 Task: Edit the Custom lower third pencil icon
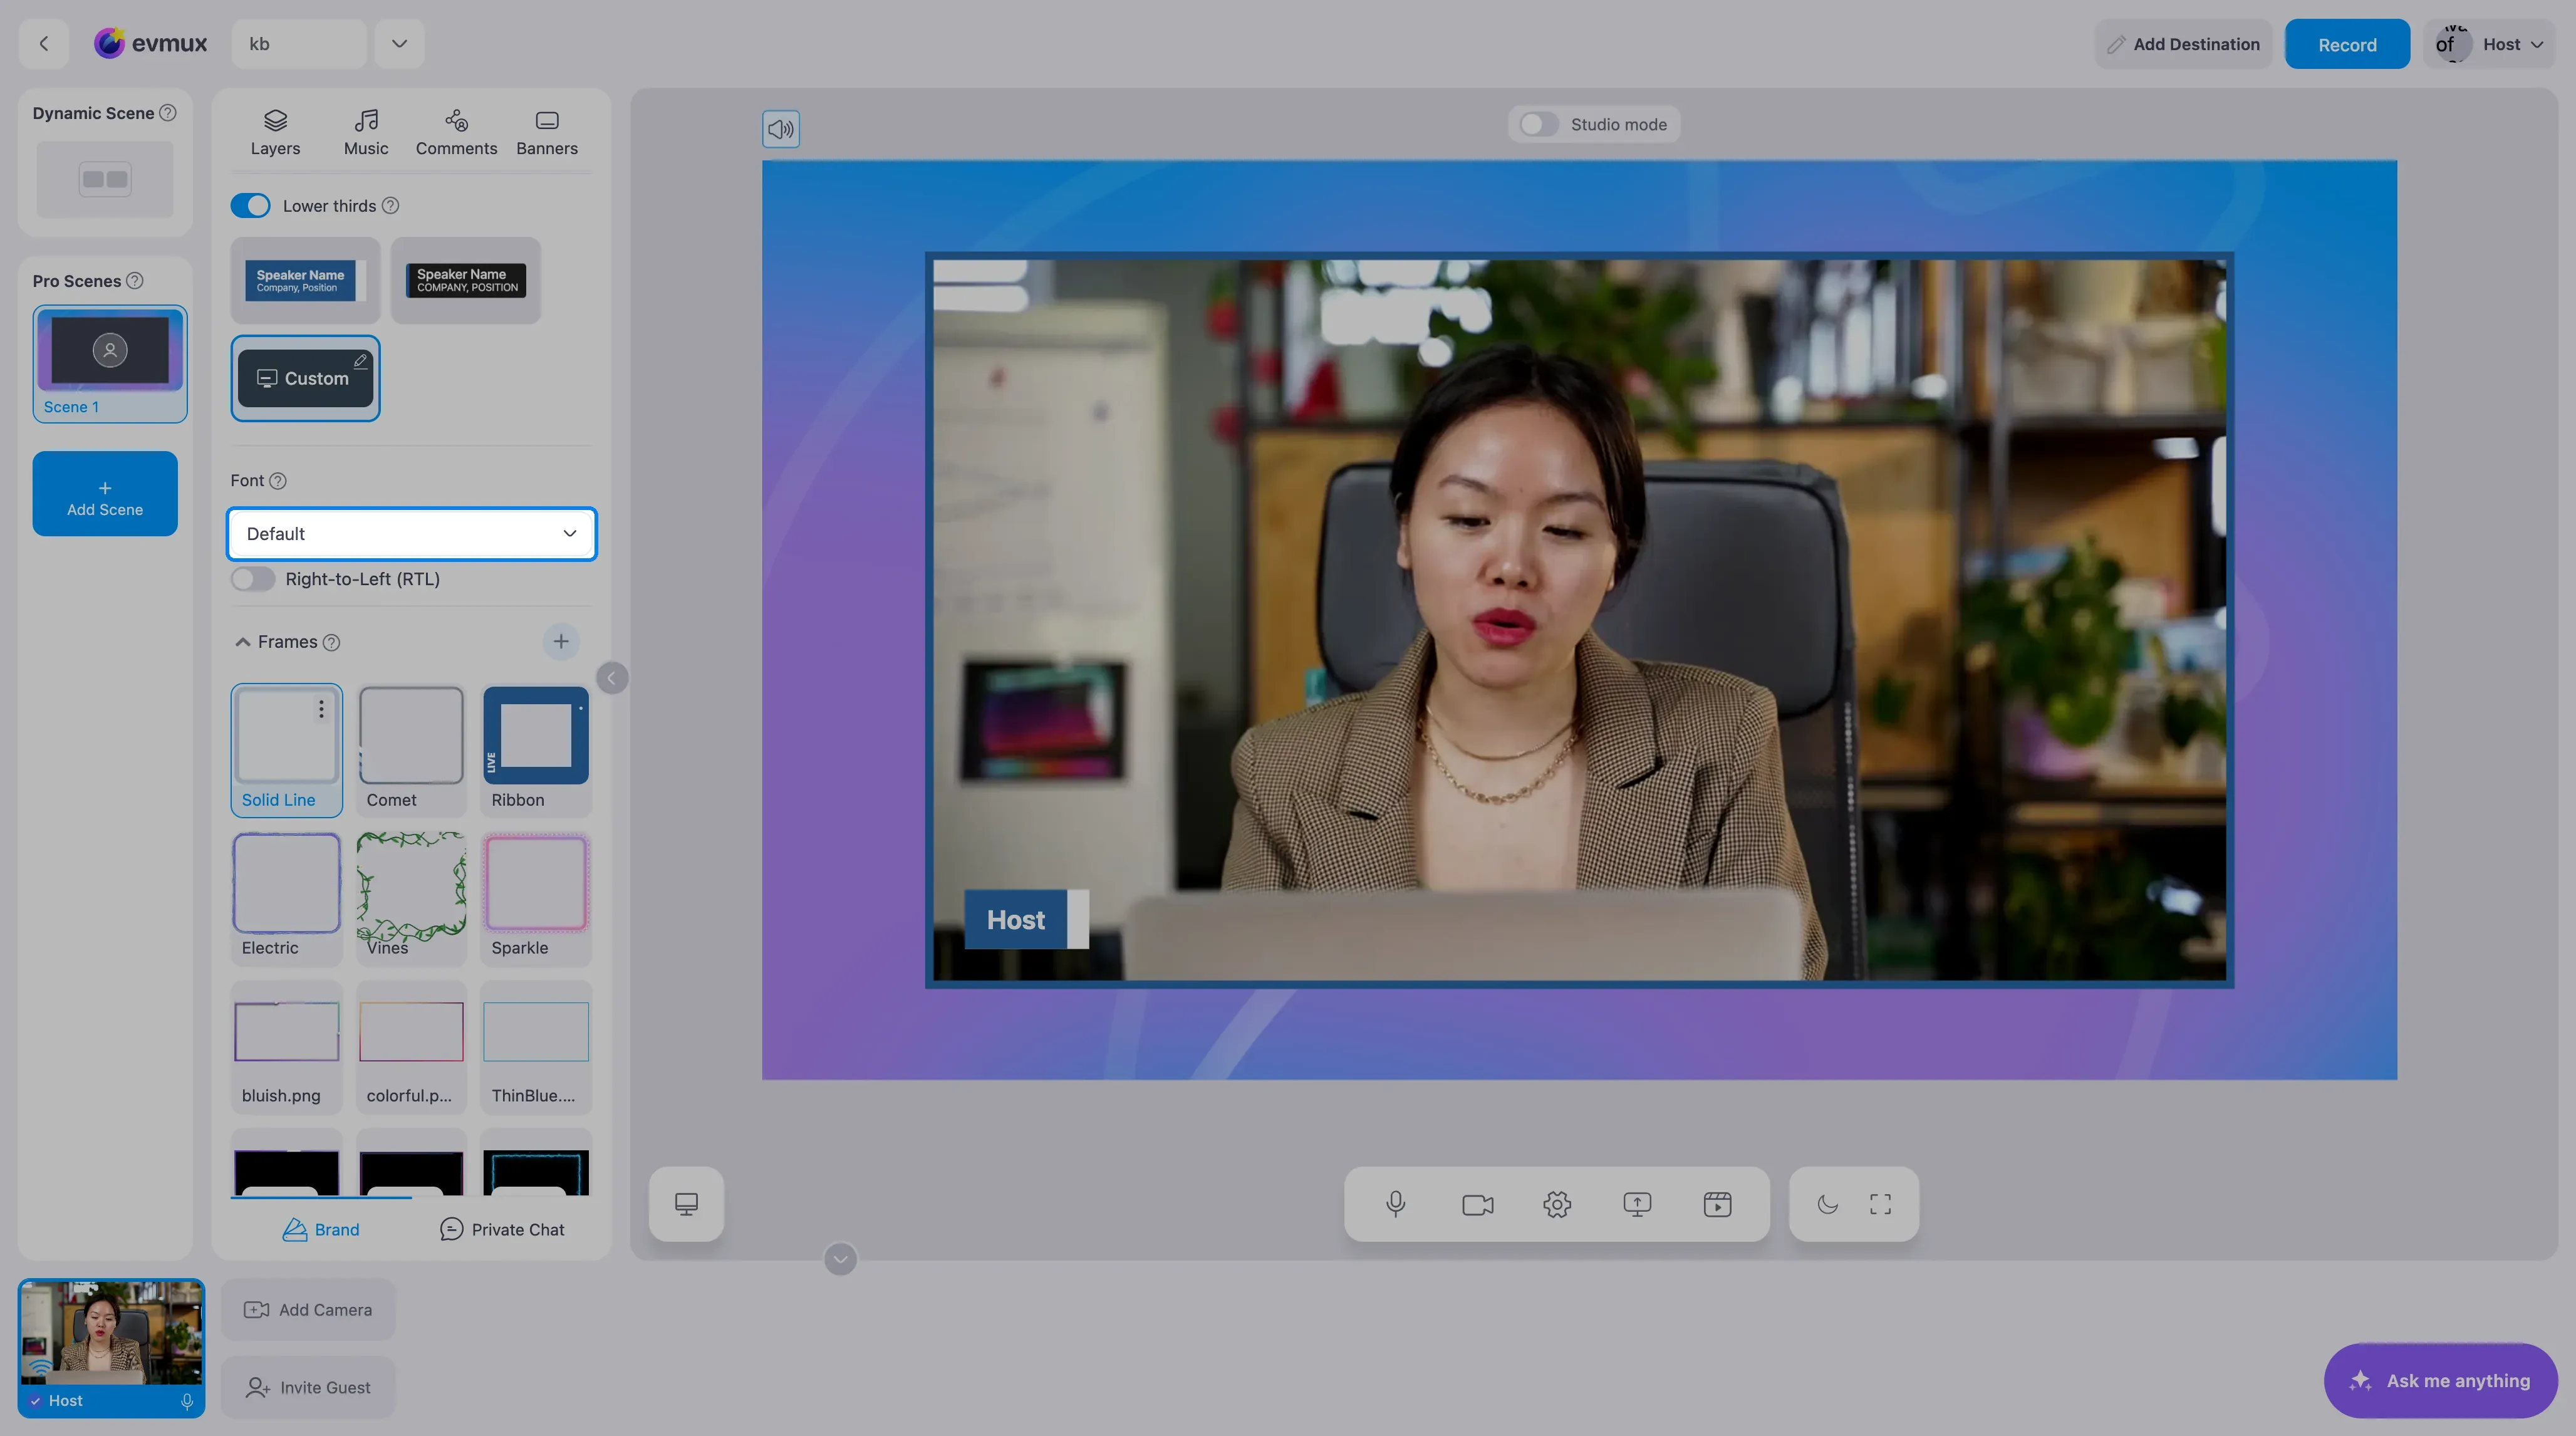click(x=361, y=361)
